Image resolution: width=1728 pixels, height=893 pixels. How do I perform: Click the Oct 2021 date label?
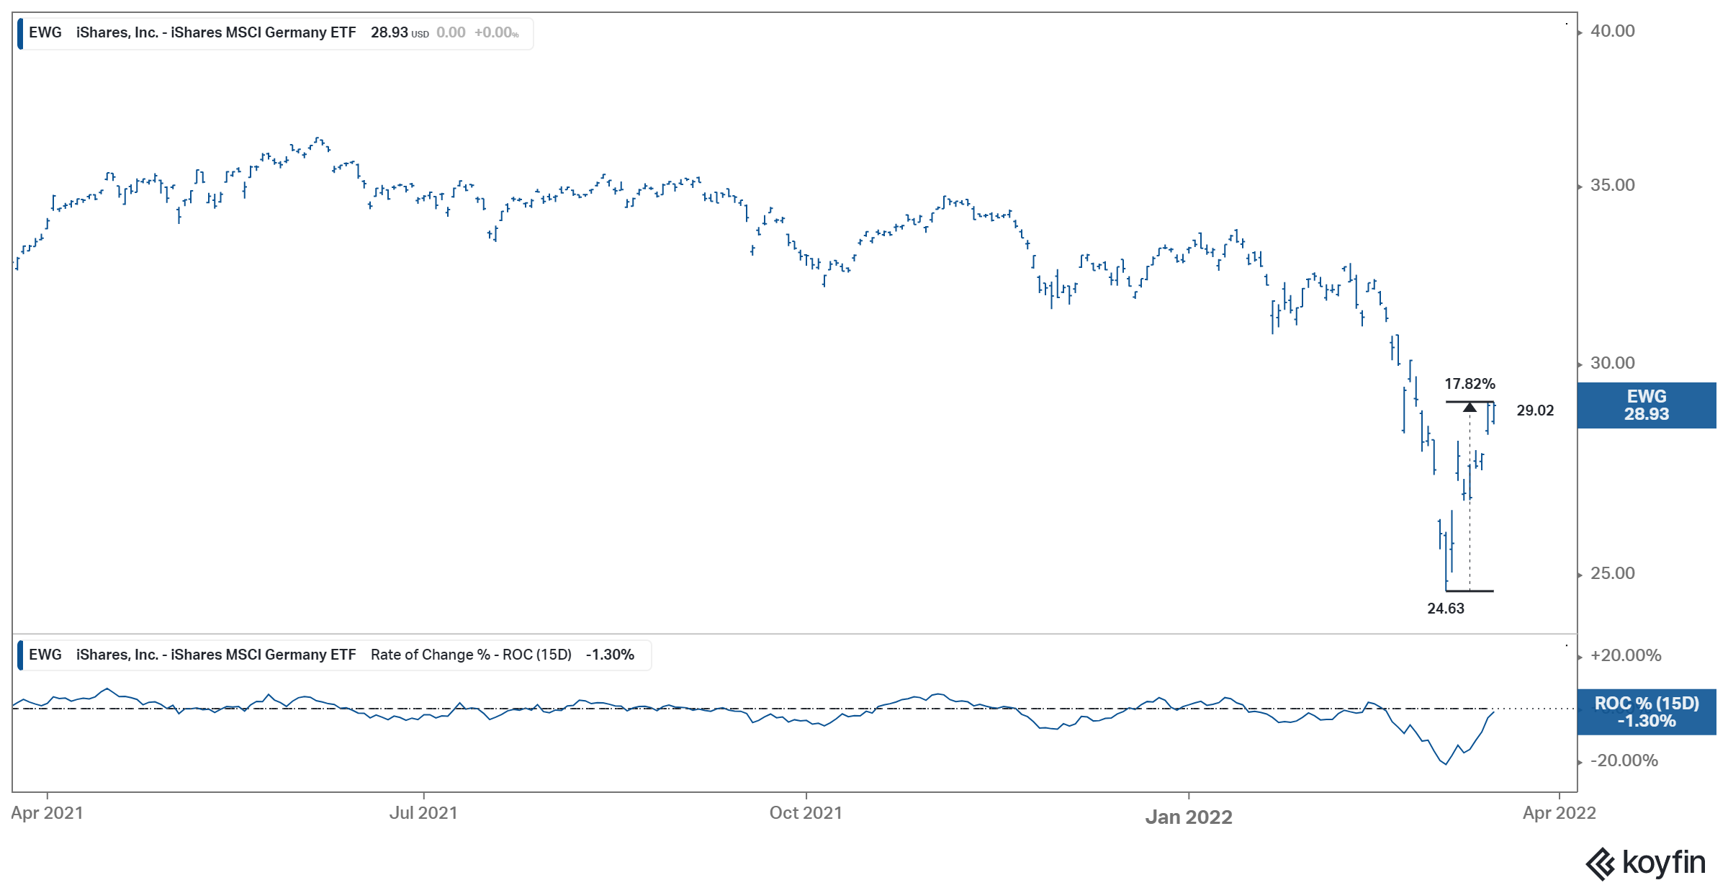[806, 813]
